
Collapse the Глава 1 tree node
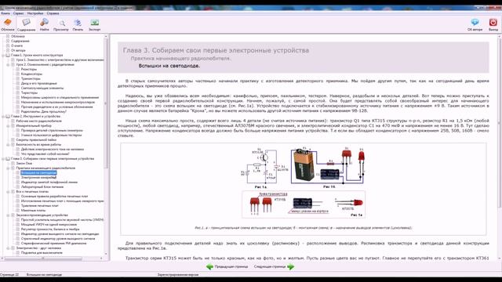point(3,56)
